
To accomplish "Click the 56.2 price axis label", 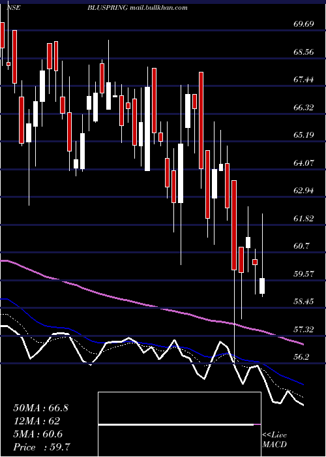I will tap(301, 357).
